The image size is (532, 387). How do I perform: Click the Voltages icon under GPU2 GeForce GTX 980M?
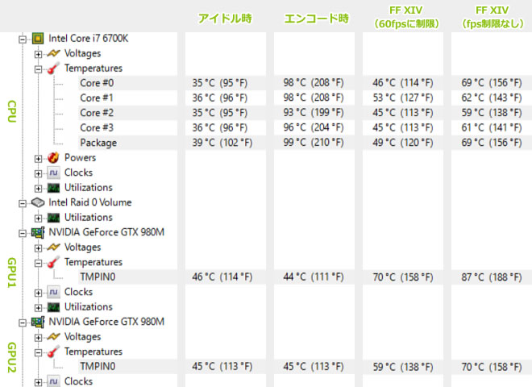[53, 337]
